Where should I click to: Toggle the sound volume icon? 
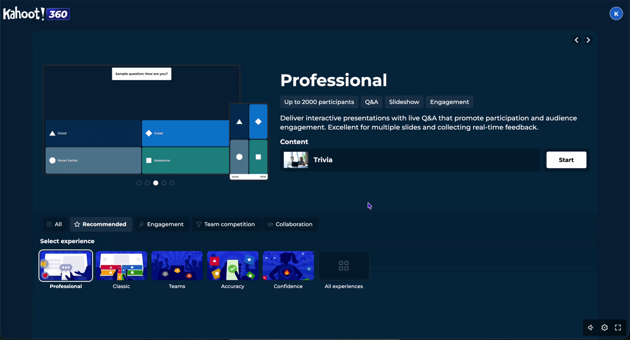[591, 328]
